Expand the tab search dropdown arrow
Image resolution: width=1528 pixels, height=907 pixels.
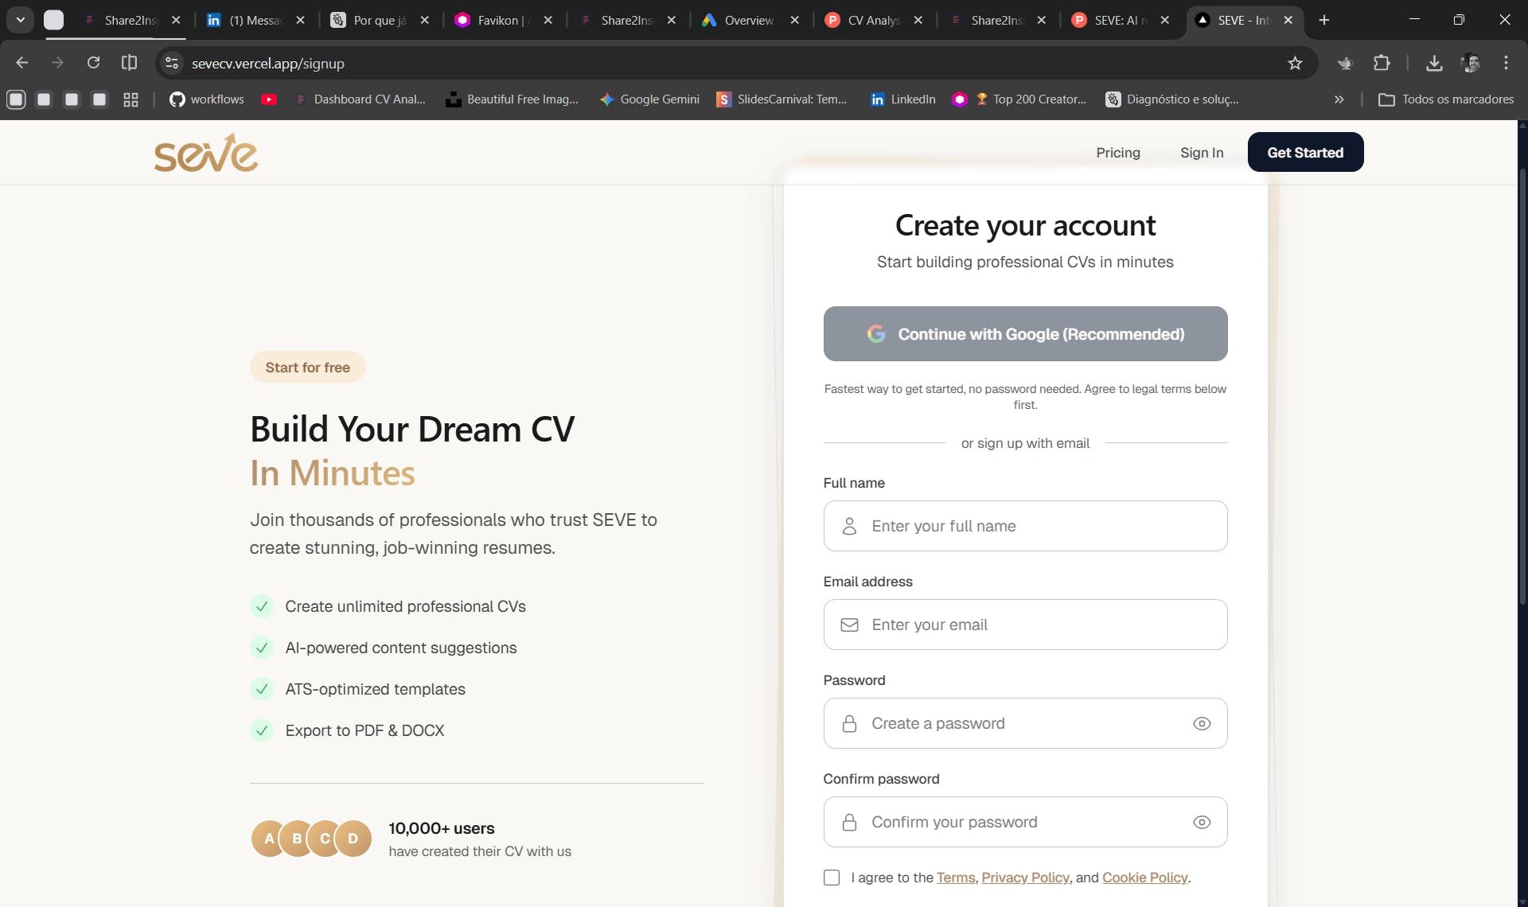coord(21,20)
